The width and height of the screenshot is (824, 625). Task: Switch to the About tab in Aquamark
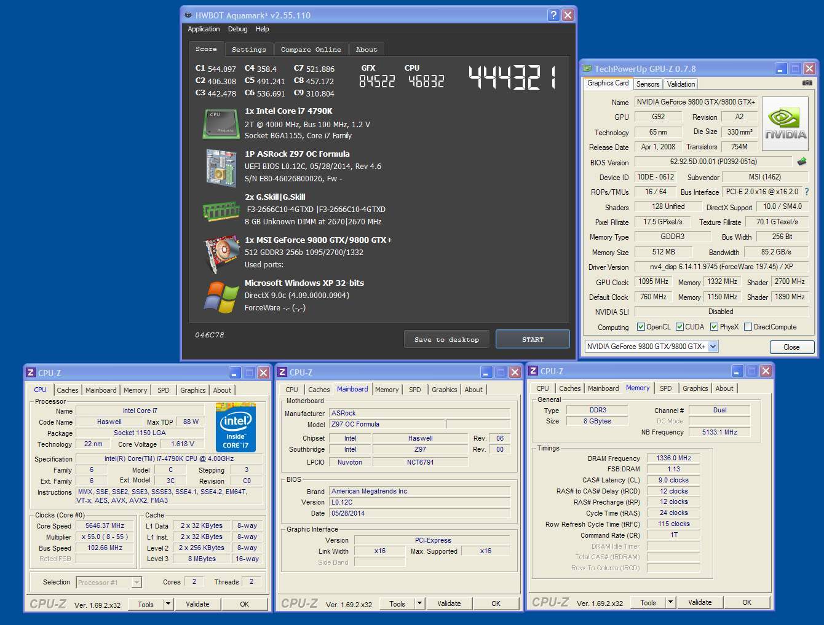[x=366, y=50]
